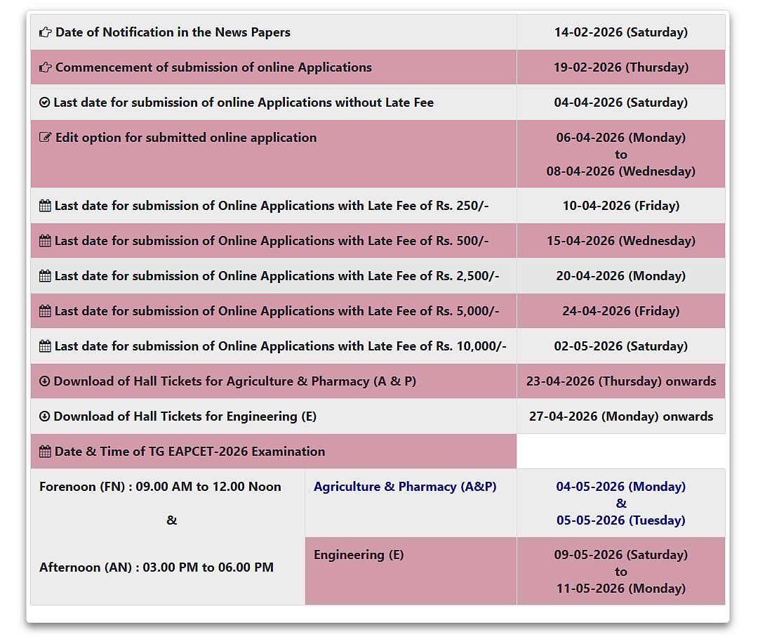The width and height of the screenshot is (772, 637).
Task: Click calendar icon beside Date & Time of Examination
Action: click(x=45, y=452)
